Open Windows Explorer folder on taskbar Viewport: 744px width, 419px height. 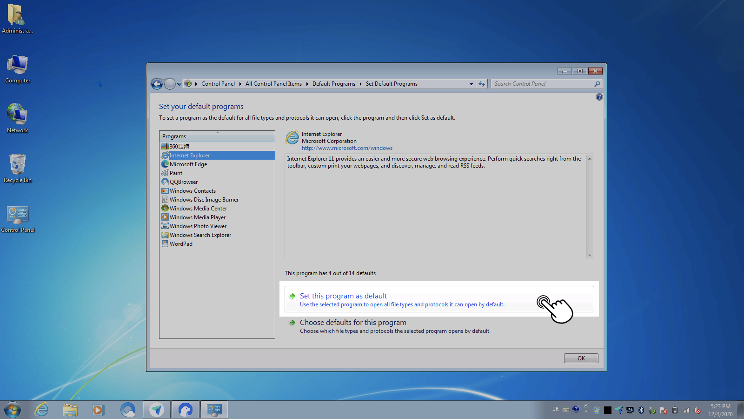pyautogui.click(x=70, y=410)
